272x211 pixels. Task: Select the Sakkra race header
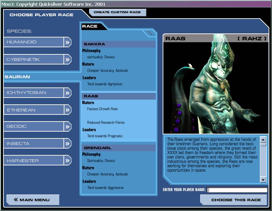(x=119, y=44)
